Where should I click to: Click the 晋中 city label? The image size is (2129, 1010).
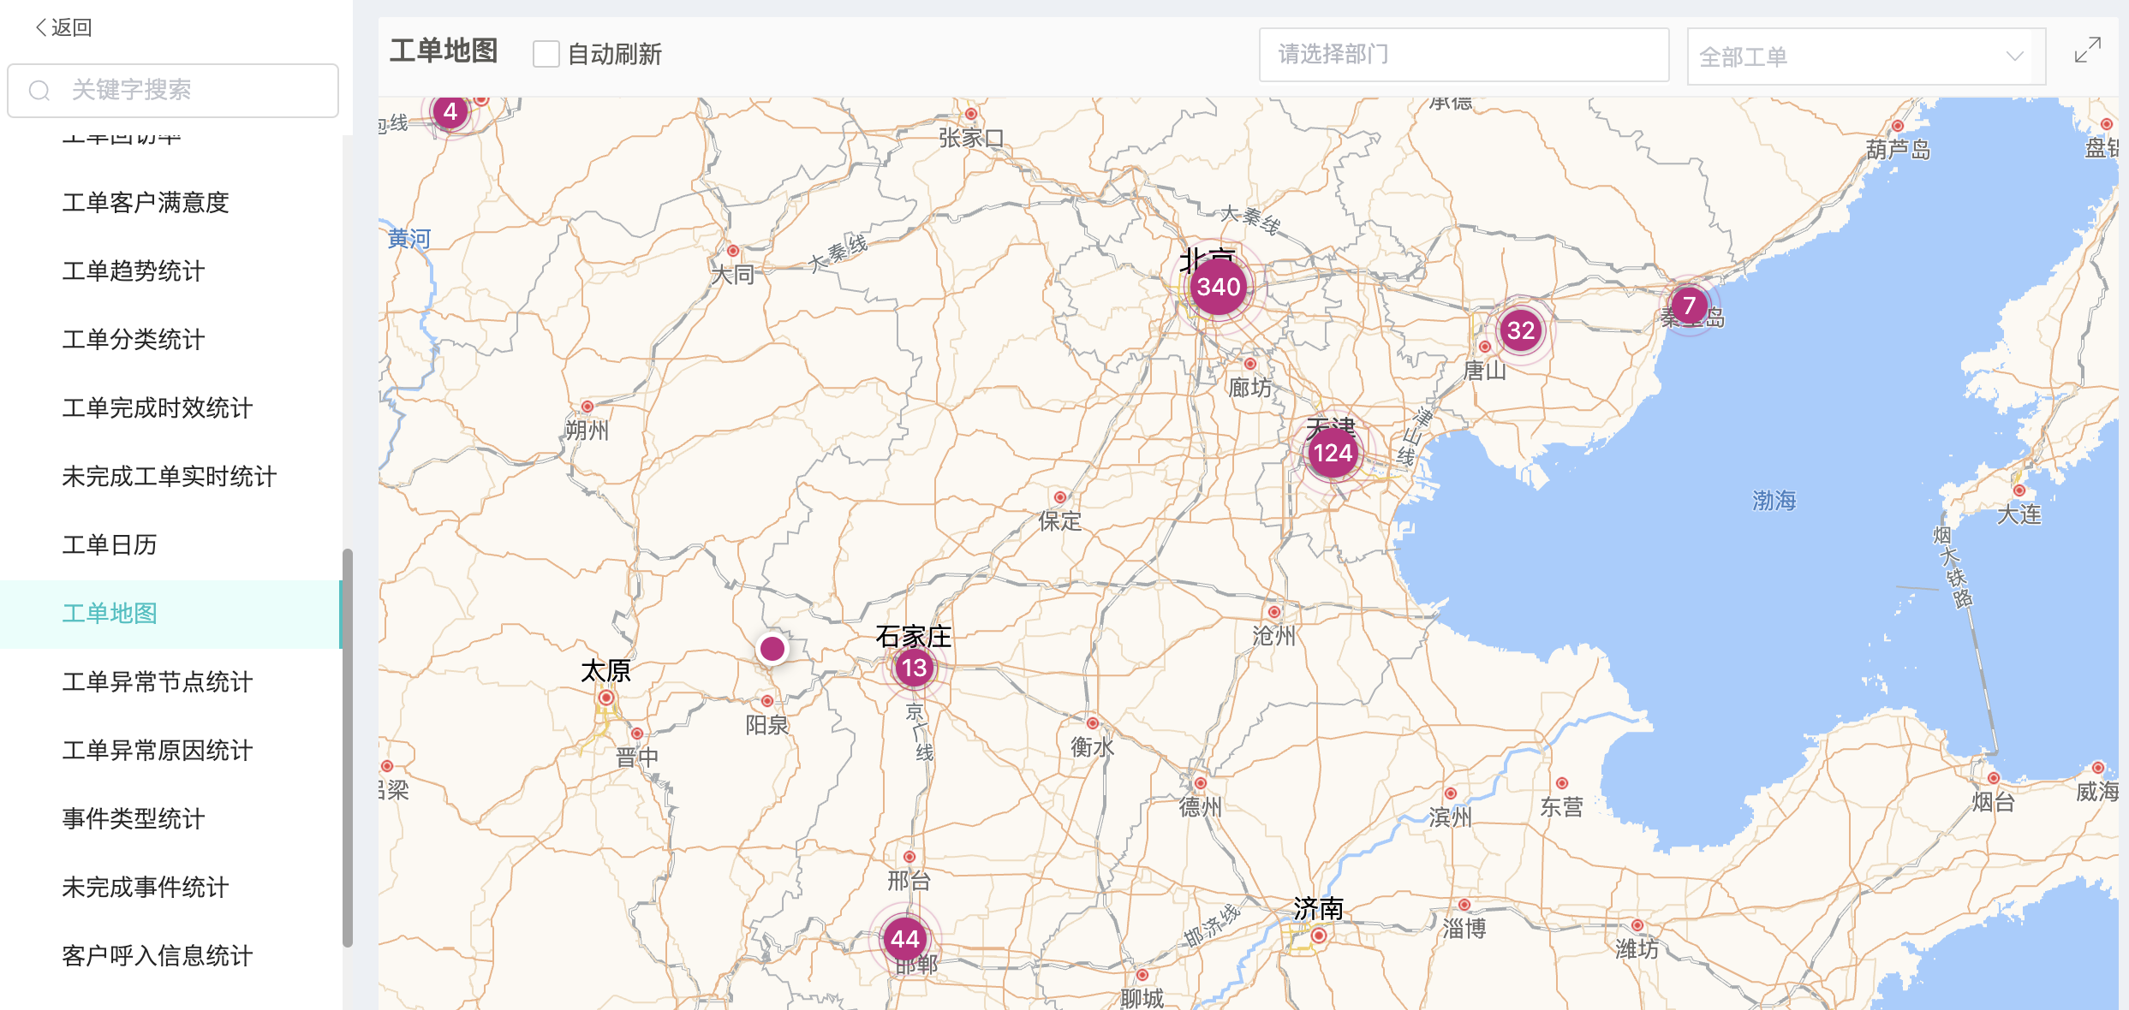(637, 757)
